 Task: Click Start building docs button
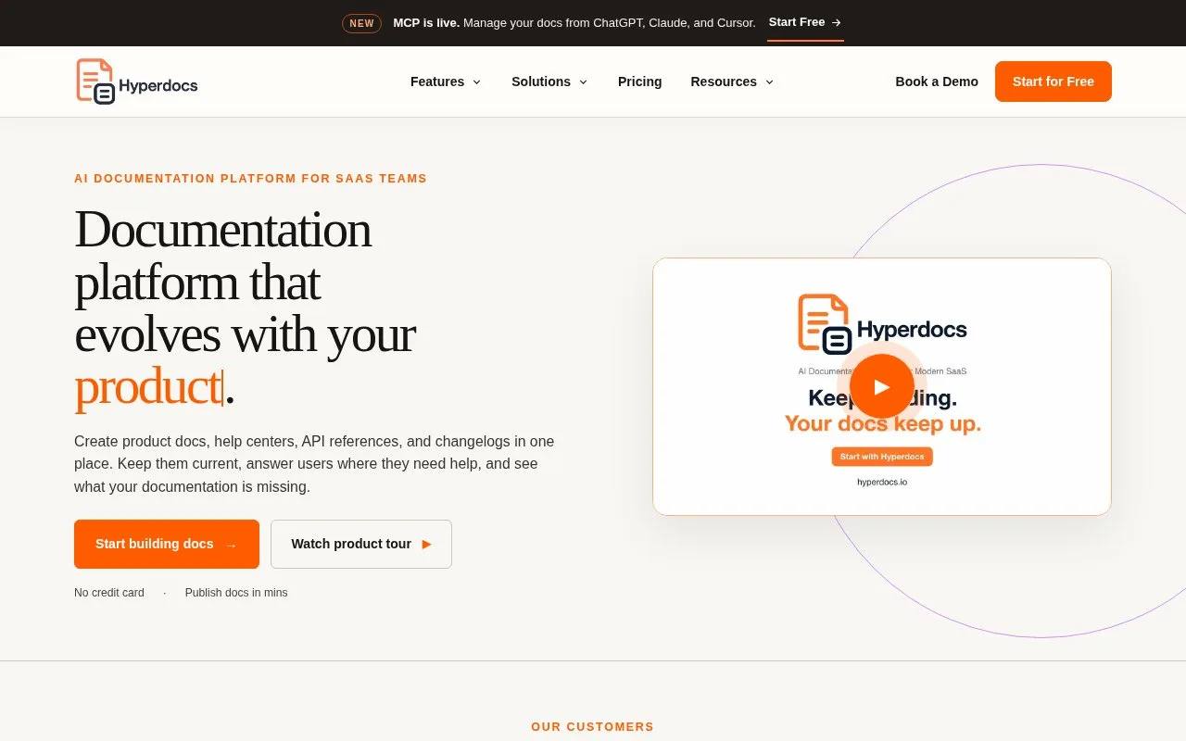167,544
